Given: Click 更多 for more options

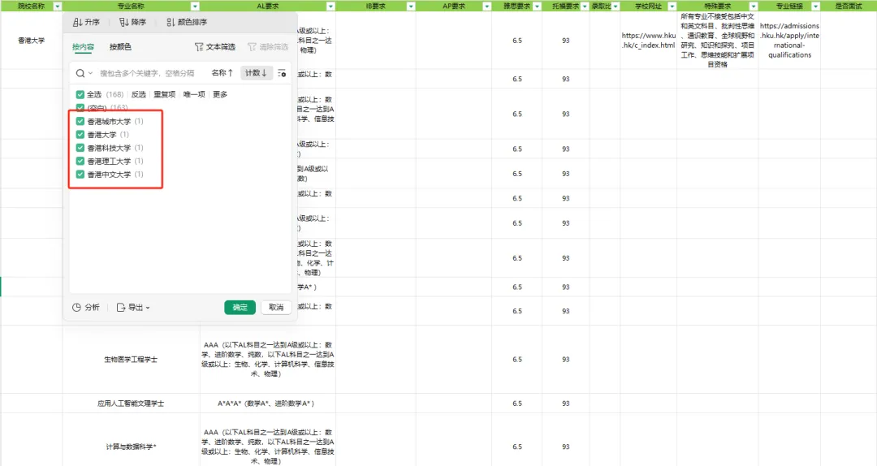Looking at the screenshot, I should (x=220, y=94).
